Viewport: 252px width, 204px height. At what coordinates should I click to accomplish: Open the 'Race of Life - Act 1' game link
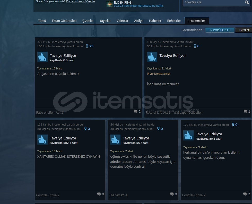click(49, 113)
